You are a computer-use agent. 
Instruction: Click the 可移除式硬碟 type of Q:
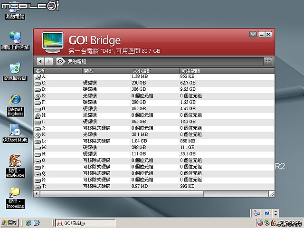[97, 173]
